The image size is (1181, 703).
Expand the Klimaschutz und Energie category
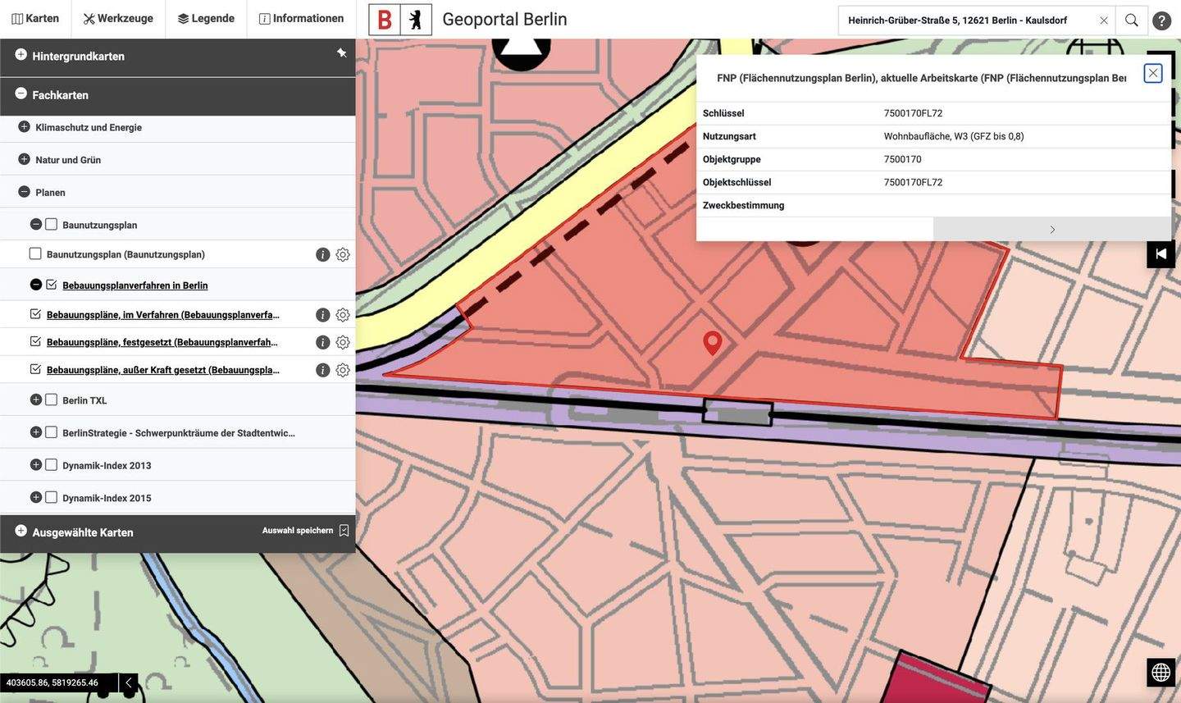[x=24, y=127]
